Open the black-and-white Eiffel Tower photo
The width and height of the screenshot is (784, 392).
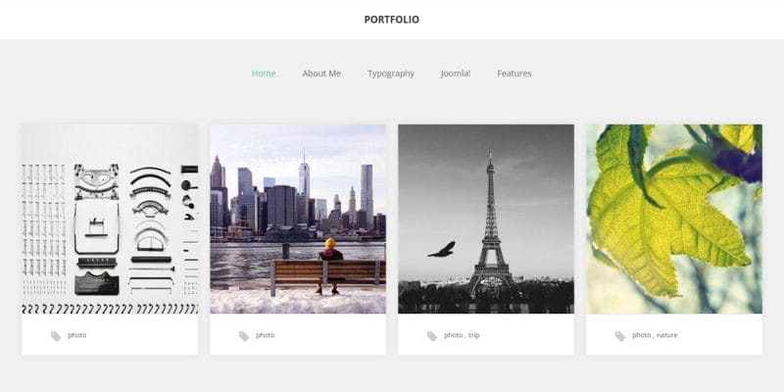(x=486, y=219)
